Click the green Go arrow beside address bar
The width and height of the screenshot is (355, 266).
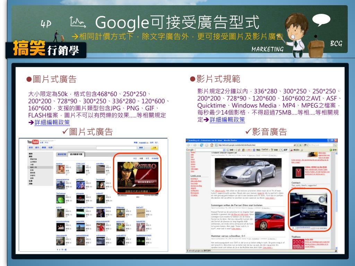(301, 145)
